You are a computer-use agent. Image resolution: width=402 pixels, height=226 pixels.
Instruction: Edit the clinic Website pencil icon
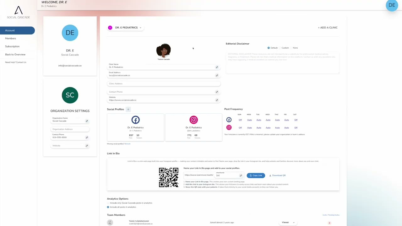coord(217,100)
